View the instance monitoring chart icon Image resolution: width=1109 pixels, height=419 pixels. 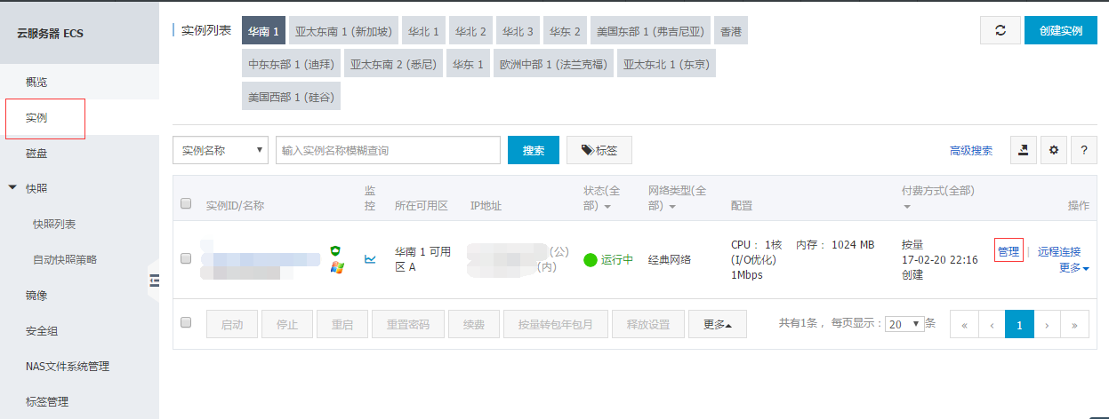370,259
